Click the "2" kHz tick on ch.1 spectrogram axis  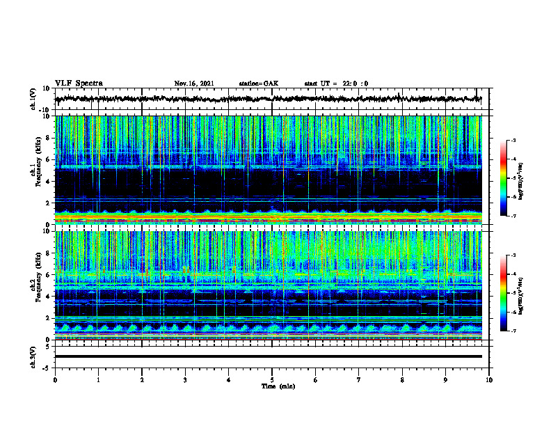click(48, 203)
